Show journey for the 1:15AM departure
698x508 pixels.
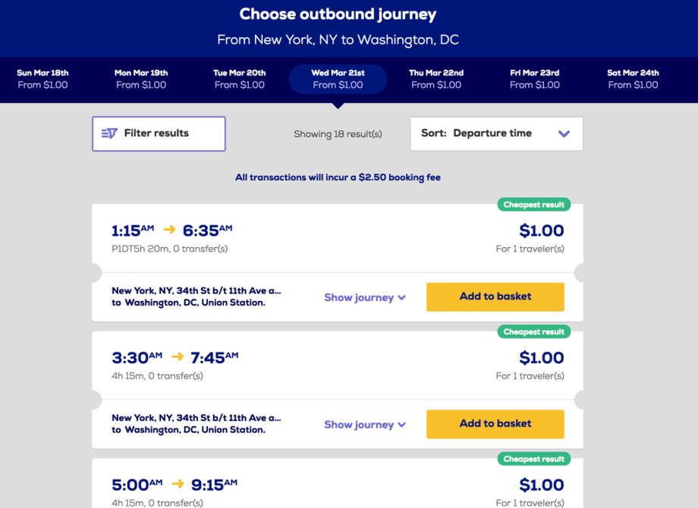click(x=365, y=297)
